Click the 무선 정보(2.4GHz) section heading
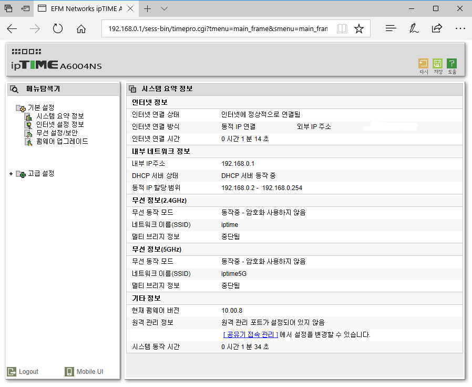 click(159, 201)
